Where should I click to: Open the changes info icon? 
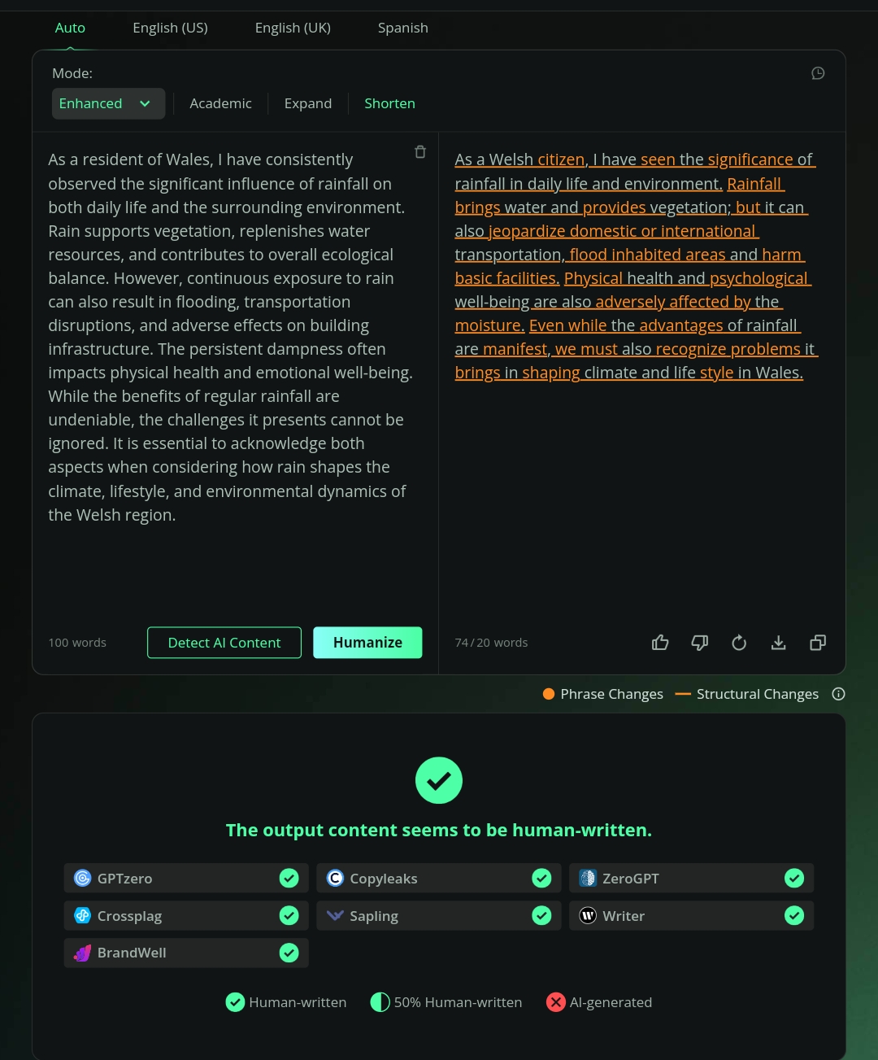tap(839, 694)
